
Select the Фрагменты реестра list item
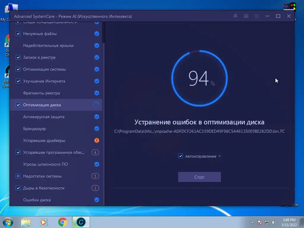coord(56,93)
